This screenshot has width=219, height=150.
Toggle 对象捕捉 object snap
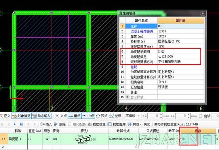click(x=21, y=116)
